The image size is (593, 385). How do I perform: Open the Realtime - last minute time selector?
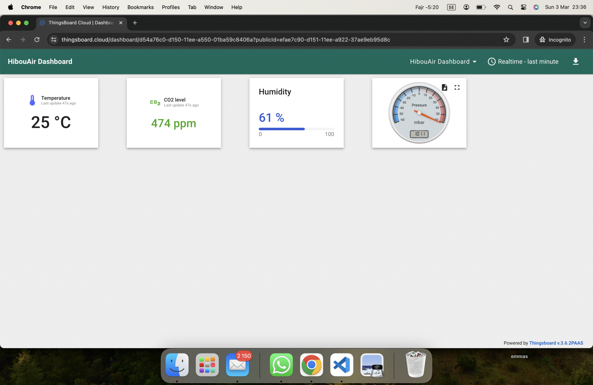pos(528,61)
